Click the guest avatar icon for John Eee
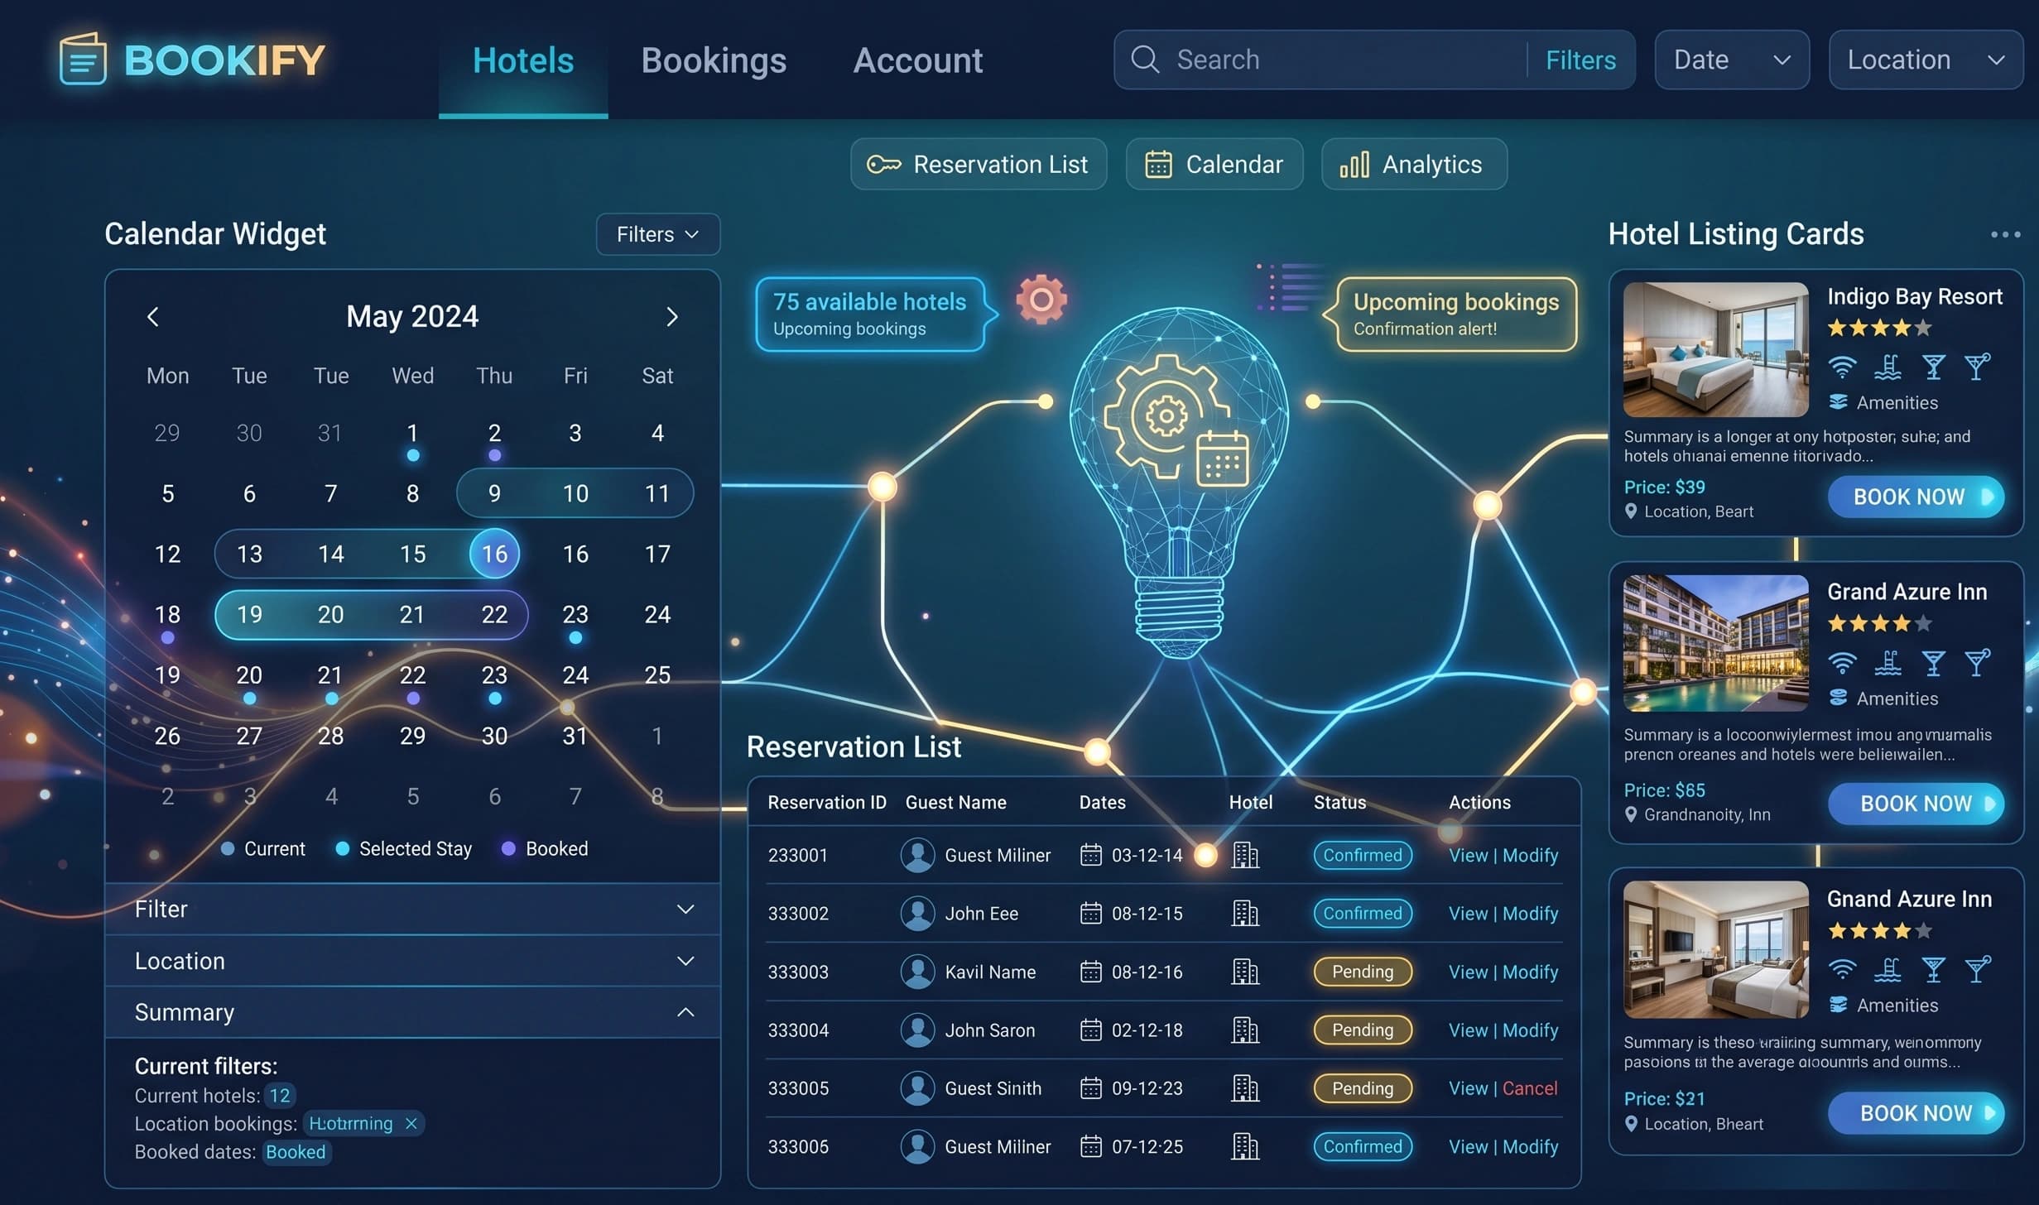2039x1205 pixels. point(917,914)
